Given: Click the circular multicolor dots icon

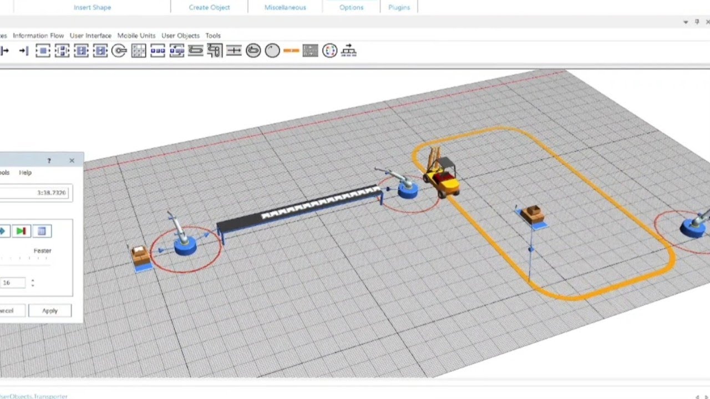Looking at the screenshot, I should click(x=329, y=51).
